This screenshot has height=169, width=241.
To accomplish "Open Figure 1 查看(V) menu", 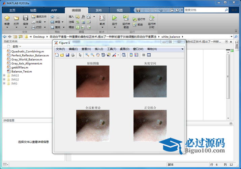I will pyautogui.click(x=86, y=49).
